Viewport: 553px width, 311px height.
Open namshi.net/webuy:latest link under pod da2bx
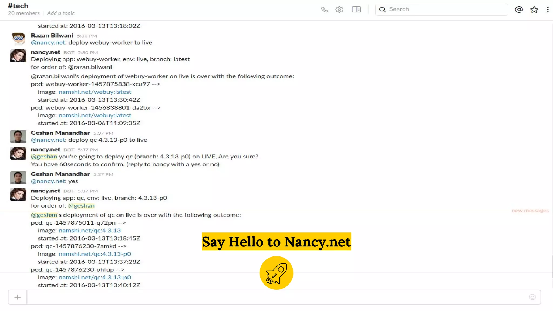pos(95,115)
